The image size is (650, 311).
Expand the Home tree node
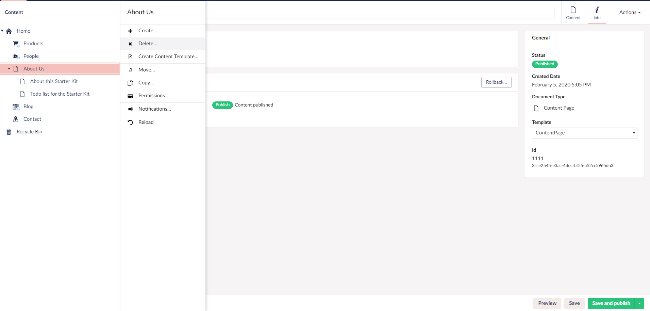(3, 31)
